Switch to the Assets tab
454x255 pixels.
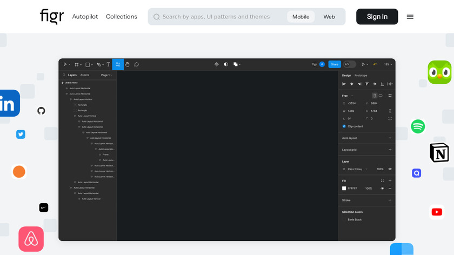click(85, 75)
